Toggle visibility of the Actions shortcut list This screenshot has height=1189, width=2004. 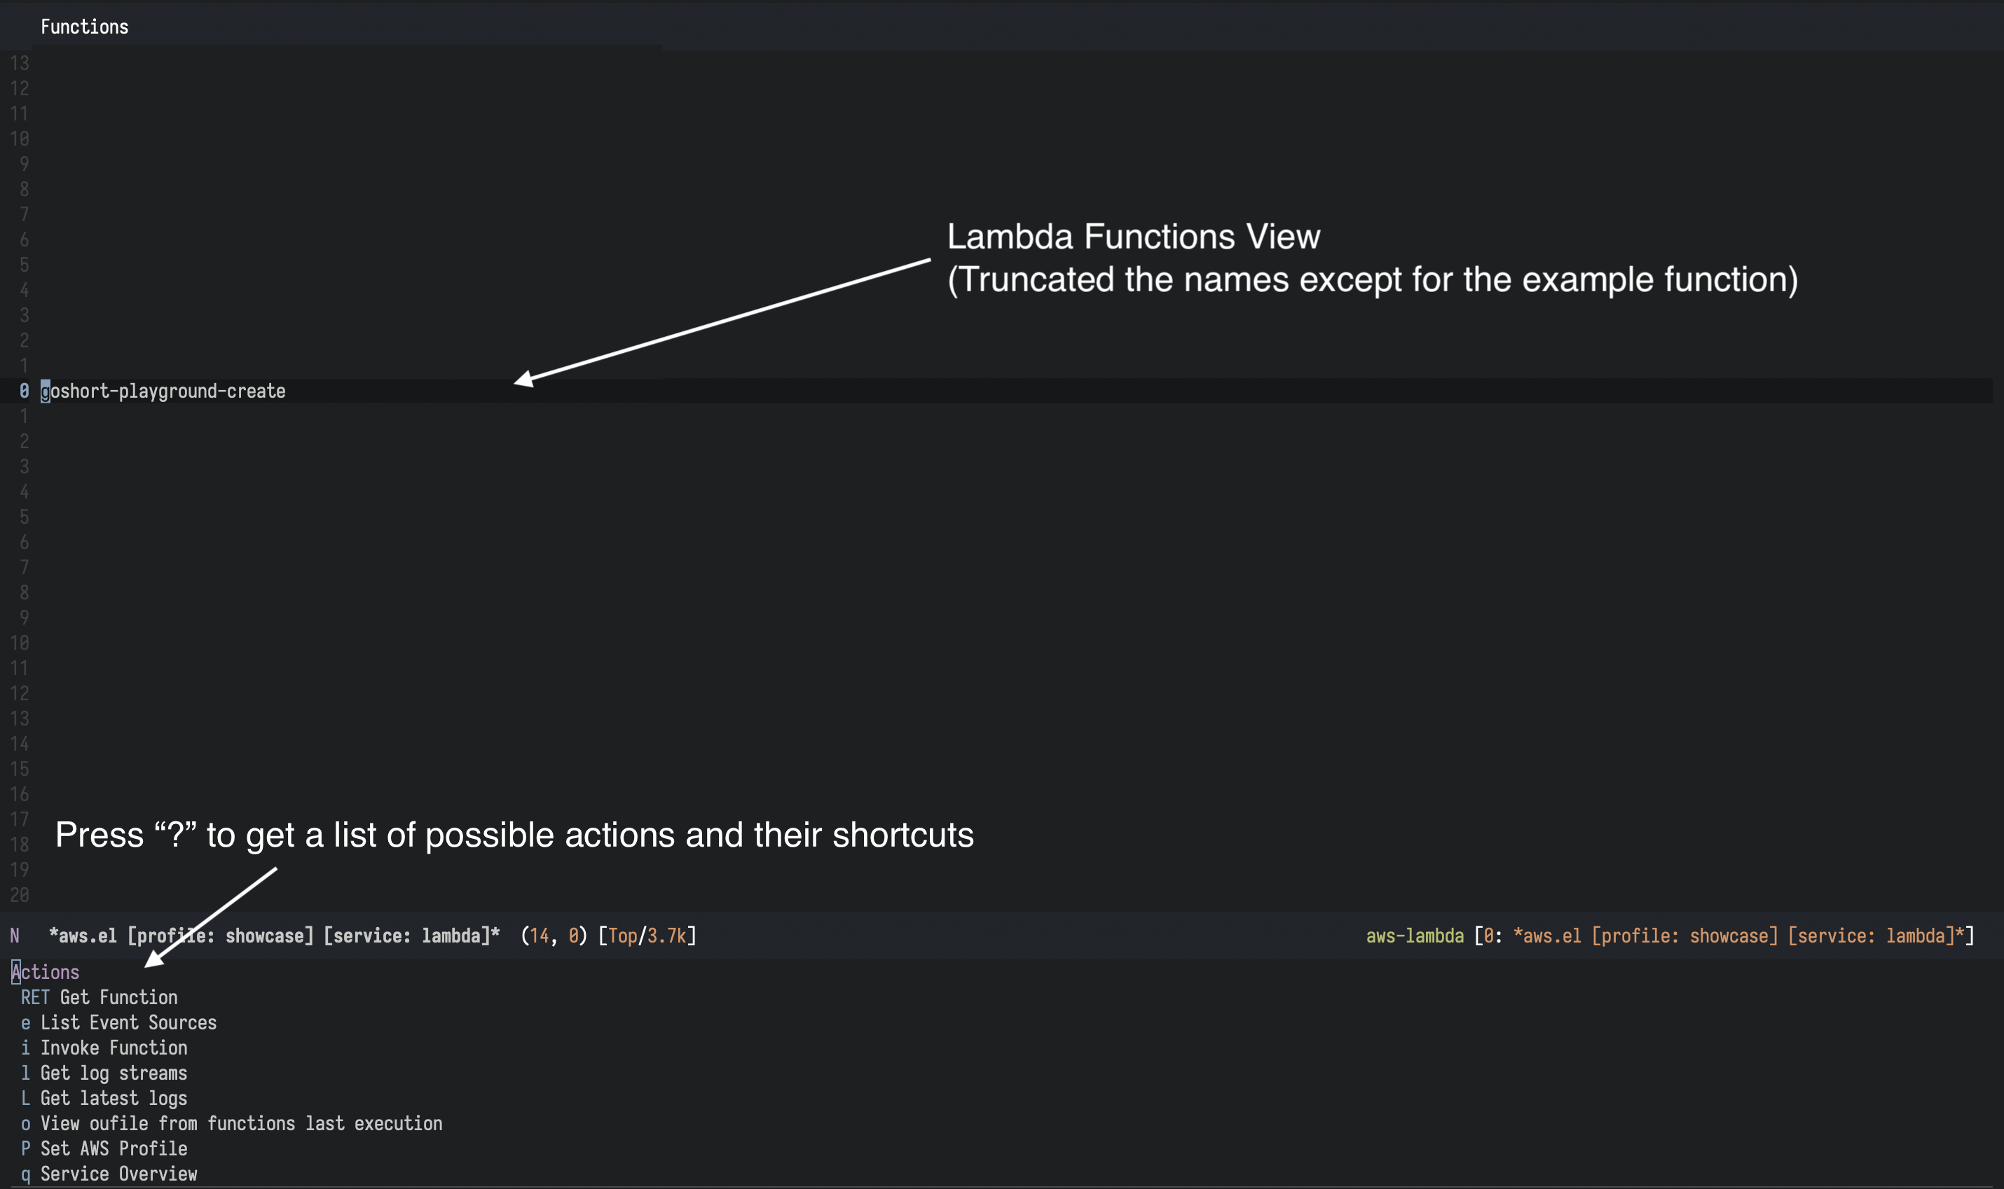click(44, 971)
